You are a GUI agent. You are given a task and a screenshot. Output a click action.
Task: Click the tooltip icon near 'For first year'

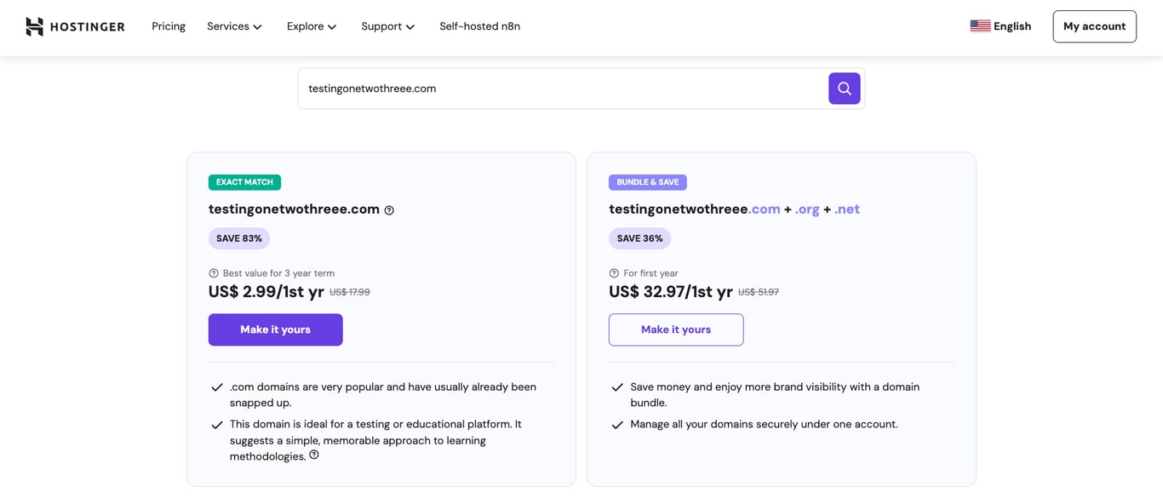point(613,272)
